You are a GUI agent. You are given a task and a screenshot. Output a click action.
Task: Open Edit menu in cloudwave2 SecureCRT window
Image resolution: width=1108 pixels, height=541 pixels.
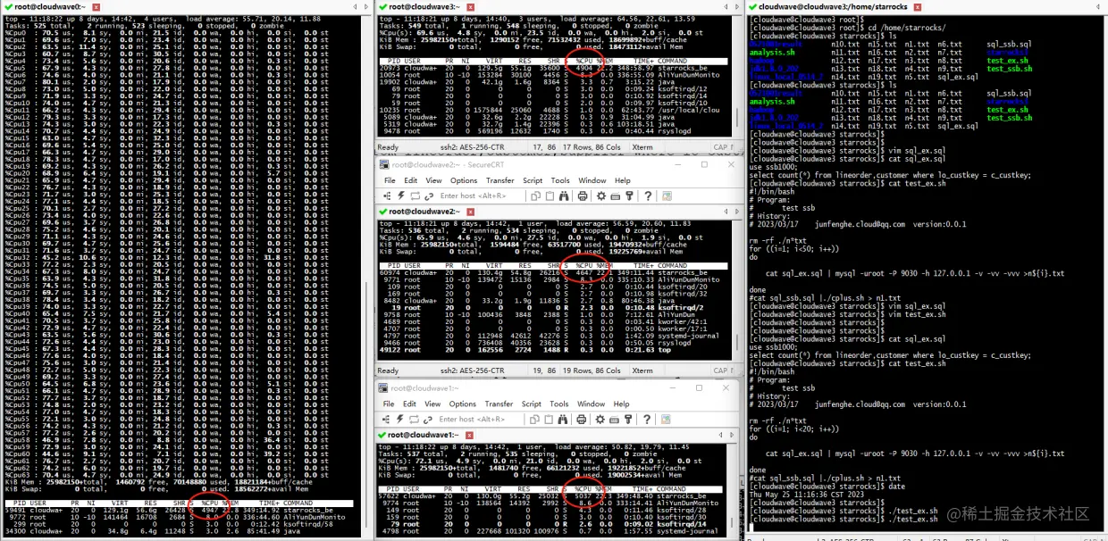click(x=411, y=180)
